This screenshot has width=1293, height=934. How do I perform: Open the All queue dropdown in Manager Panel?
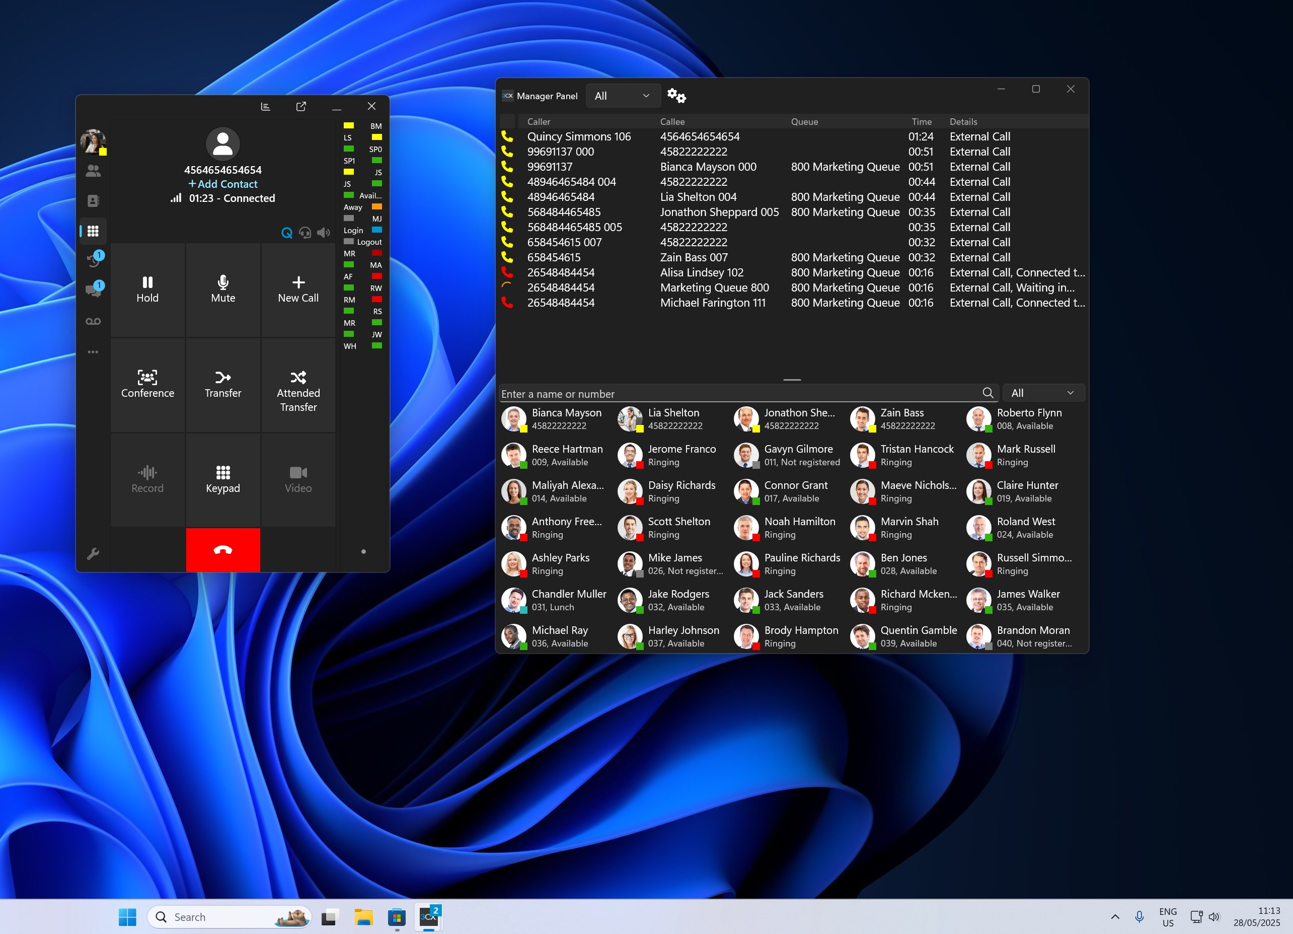[623, 95]
